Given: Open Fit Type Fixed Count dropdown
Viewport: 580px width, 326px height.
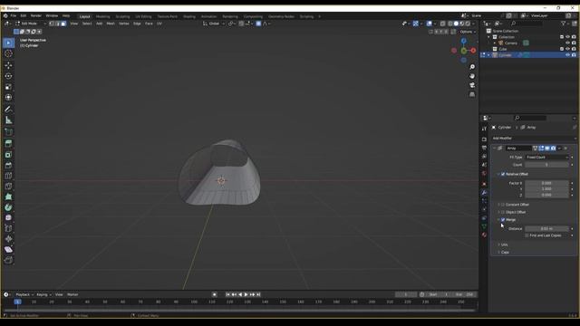Looking at the screenshot, I should point(546,157).
